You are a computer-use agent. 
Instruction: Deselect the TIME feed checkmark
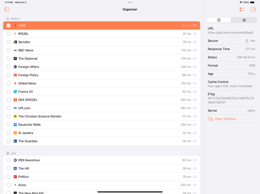click(x=8, y=26)
